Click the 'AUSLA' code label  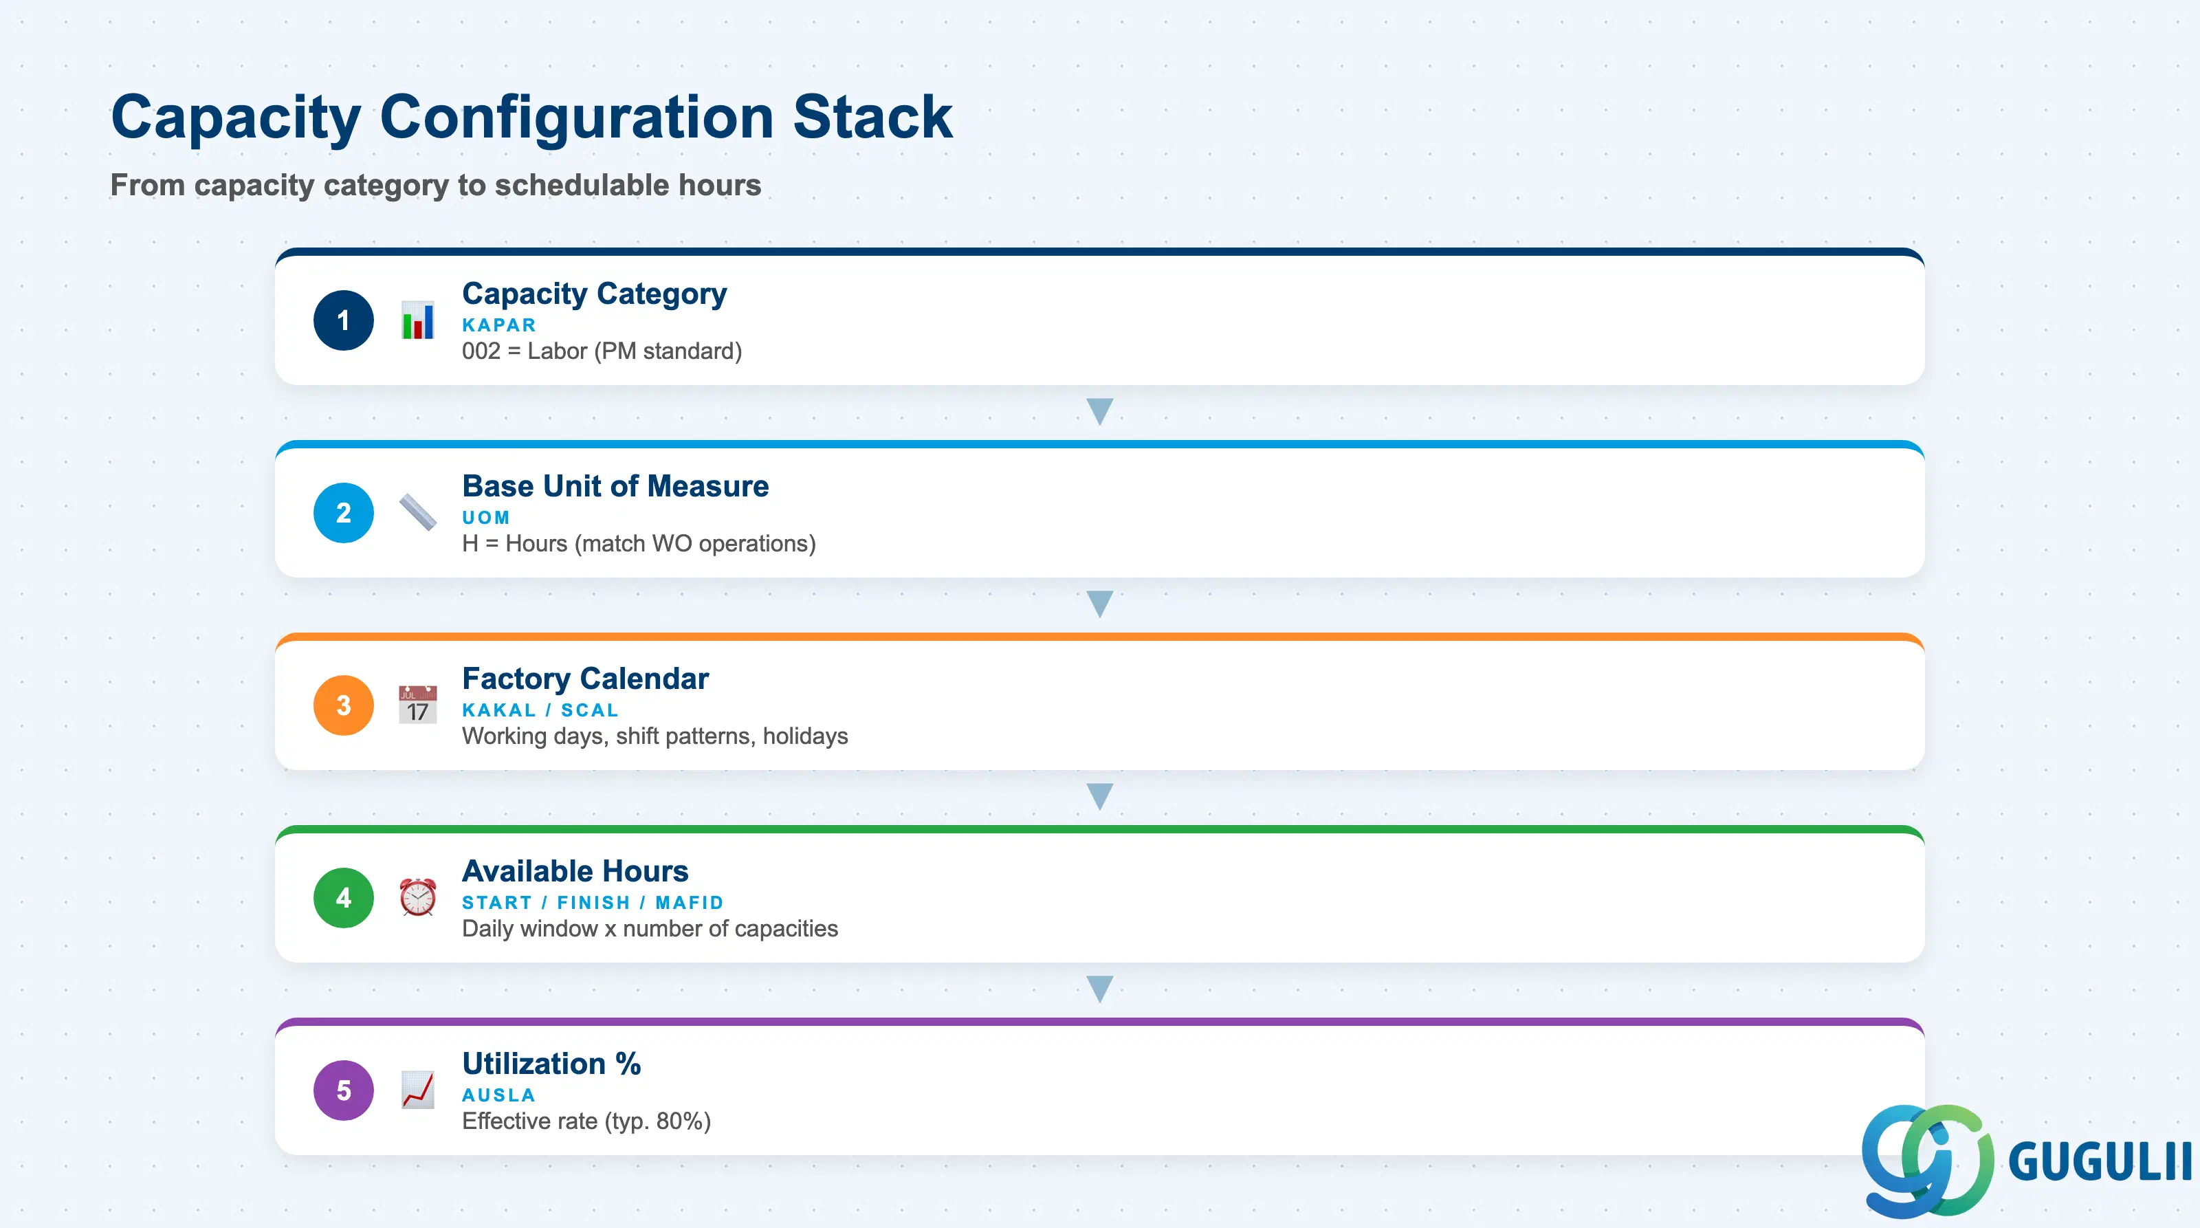[x=498, y=1095]
